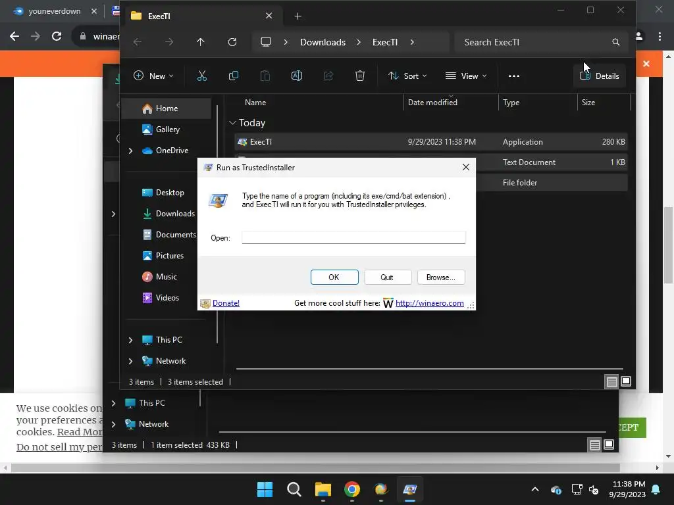Viewport: 674px width, 505px height.
Task: Open the View dropdown
Action: (x=467, y=76)
